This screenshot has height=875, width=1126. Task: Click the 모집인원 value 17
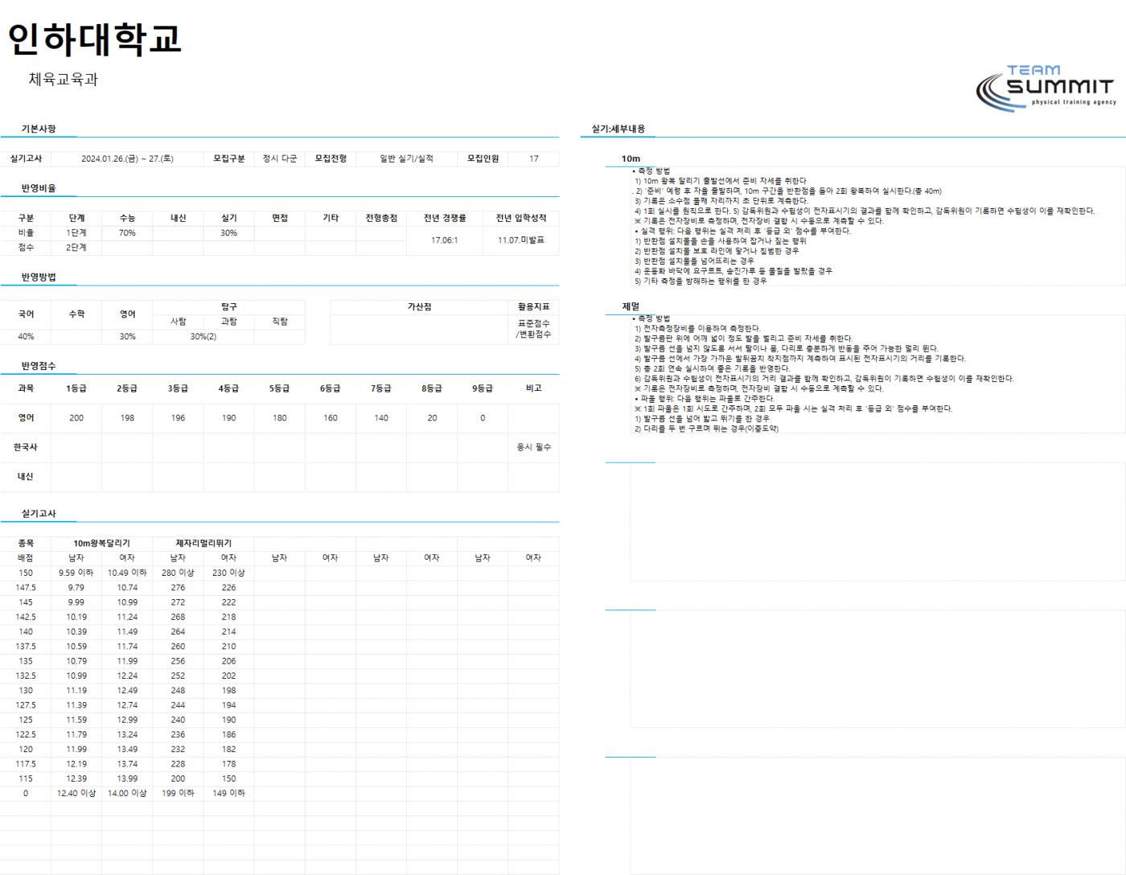tap(533, 158)
